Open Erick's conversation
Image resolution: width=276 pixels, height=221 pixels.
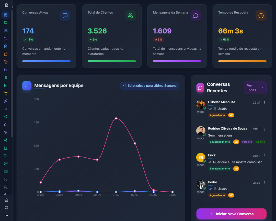pyautogui.click(x=231, y=162)
